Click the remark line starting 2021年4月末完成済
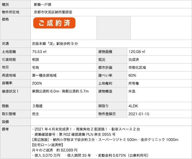This screenshot has width=192, height=159. coord(86,129)
